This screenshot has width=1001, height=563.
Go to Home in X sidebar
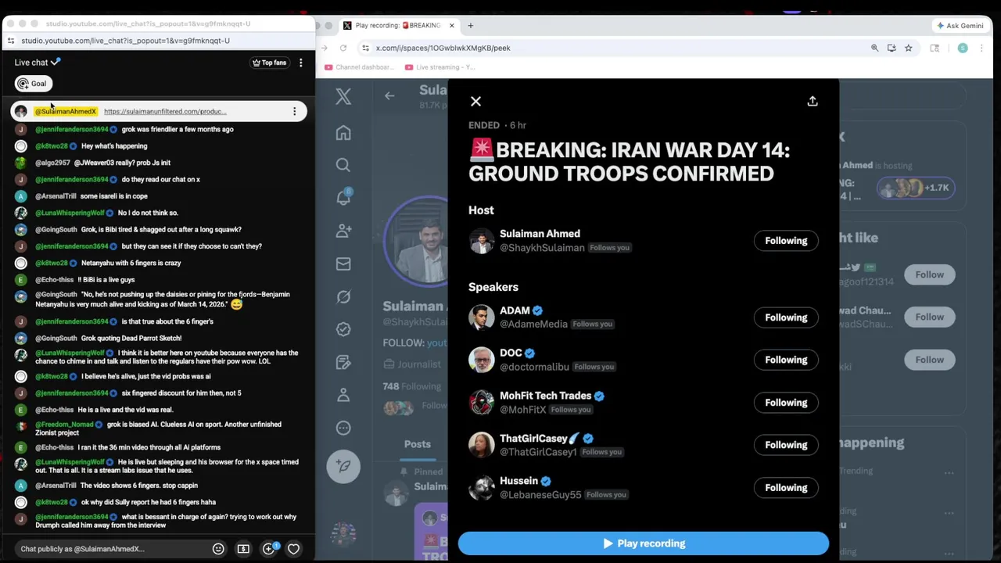point(343,133)
